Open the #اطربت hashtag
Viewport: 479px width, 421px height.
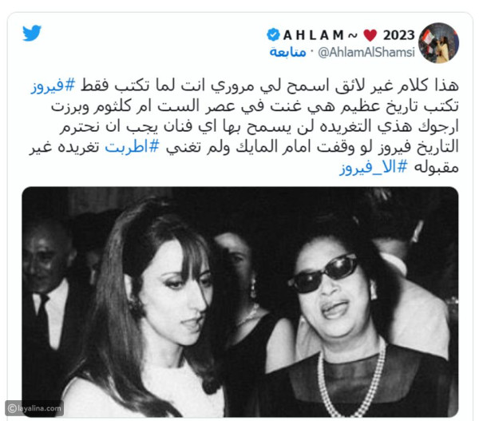click(132, 147)
